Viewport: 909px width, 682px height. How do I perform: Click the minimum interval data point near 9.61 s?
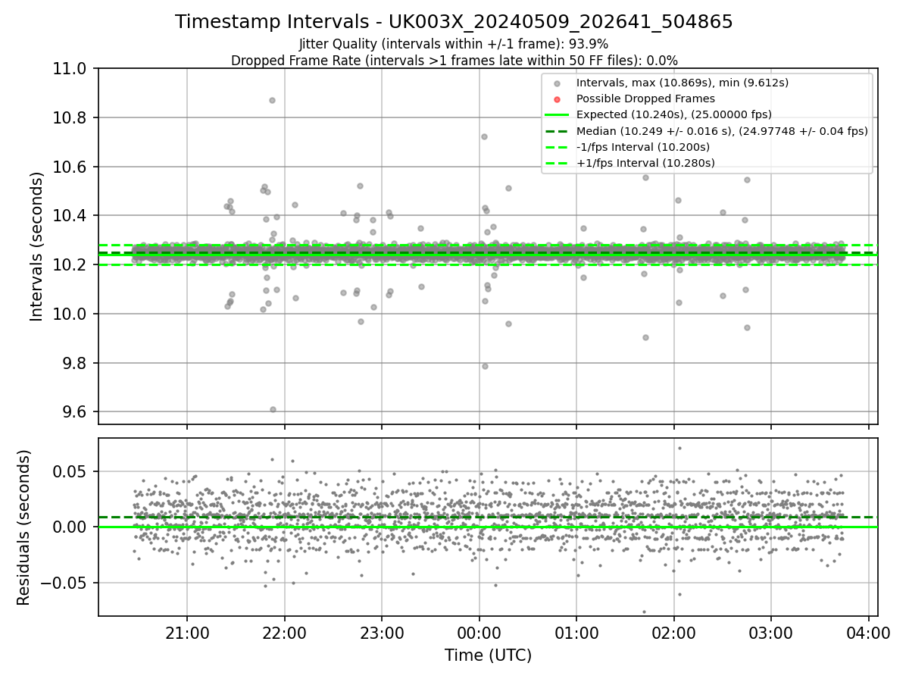coord(273,409)
